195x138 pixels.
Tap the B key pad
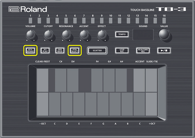[127, 104]
